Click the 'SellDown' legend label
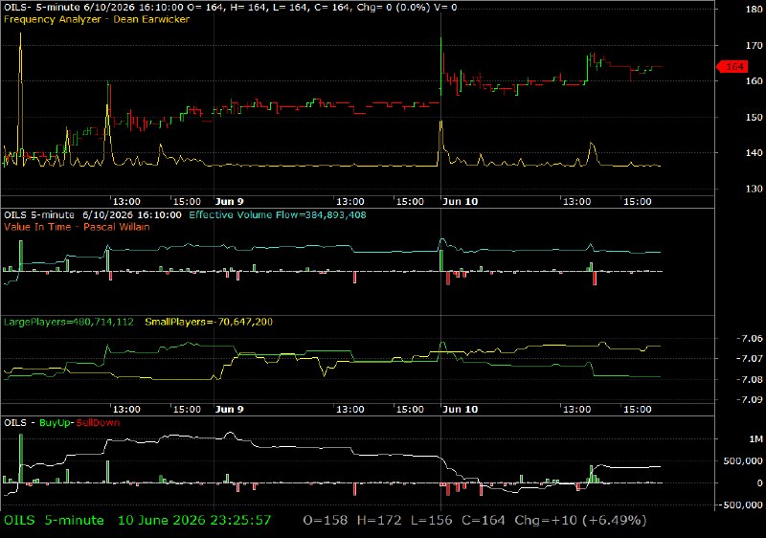The width and height of the screenshot is (766, 538). (98, 423)
